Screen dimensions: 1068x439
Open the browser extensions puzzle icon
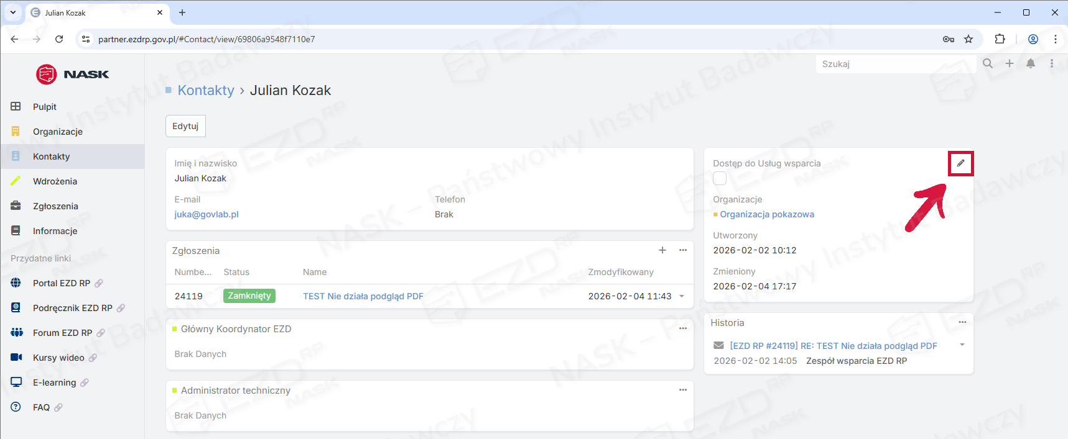pyautogui.click(x=1000, y=39)
